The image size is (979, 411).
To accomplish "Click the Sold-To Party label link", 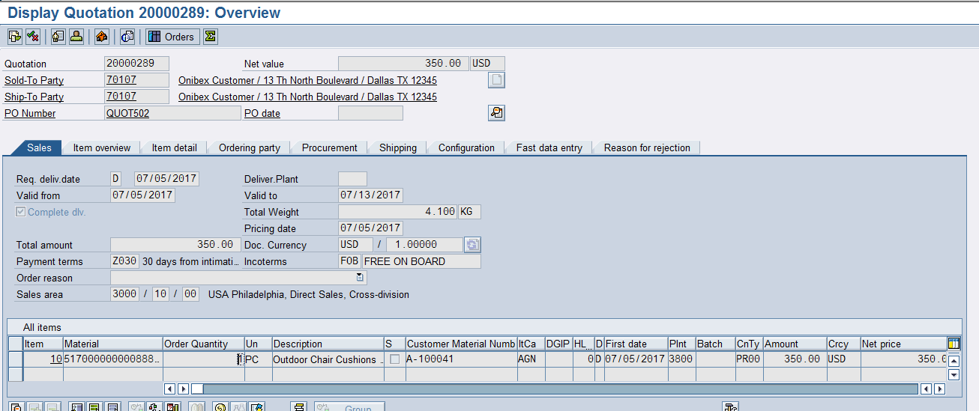I will tap(34, 81).
